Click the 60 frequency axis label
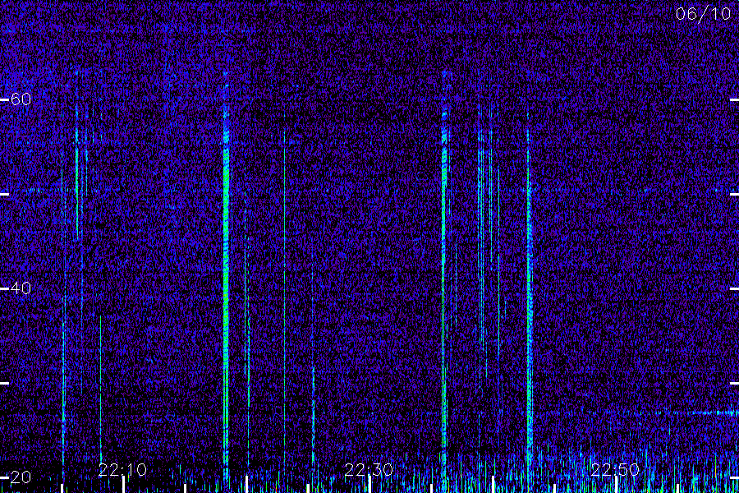This screenshot has width=739, height=493. point(21,99)
